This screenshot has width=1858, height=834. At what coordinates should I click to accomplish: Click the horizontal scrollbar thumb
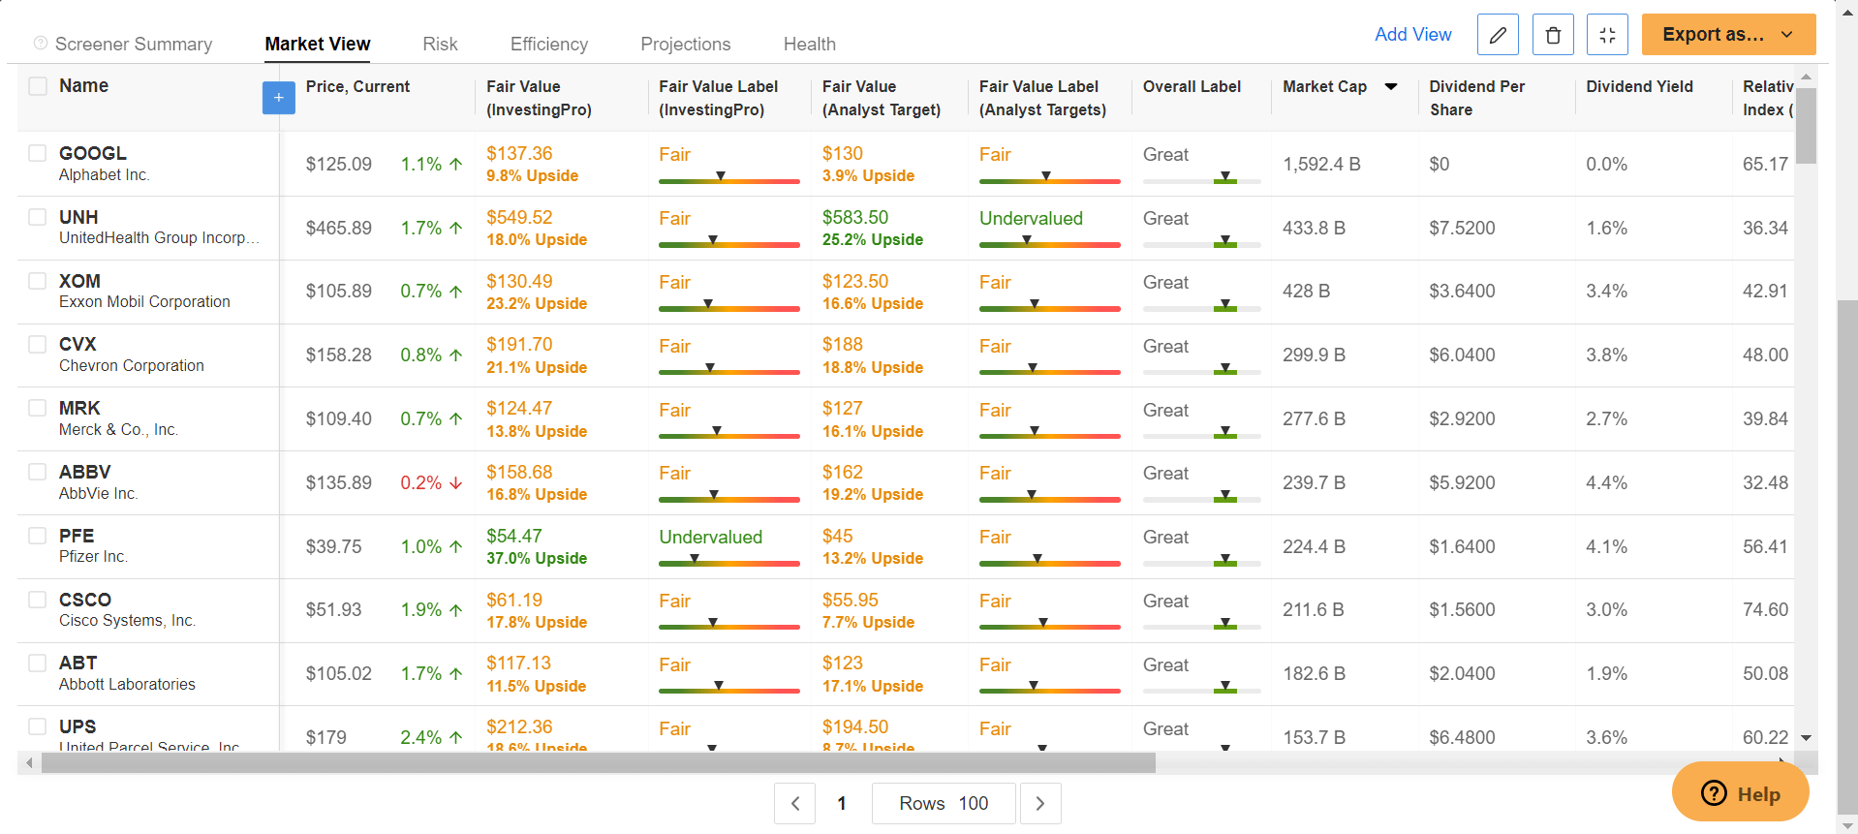click(599, 763)
